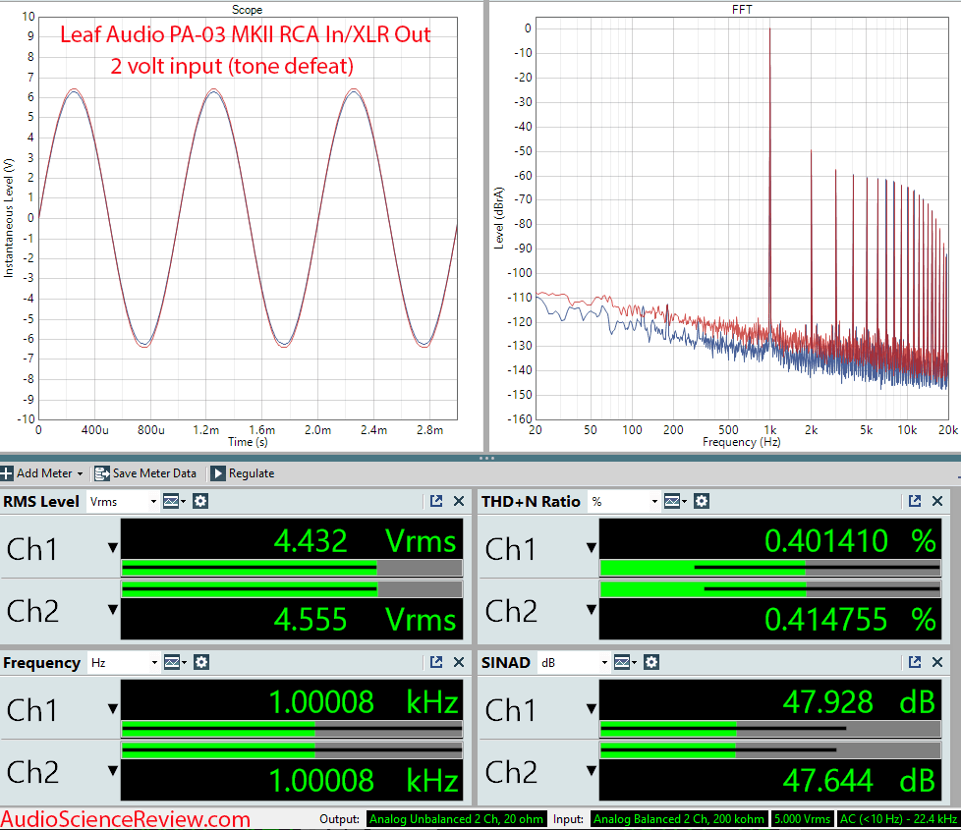The image size is (961, 830).
Task: Open the THD+N Ratio unit dropdown (%)
Action: (623, 502)
